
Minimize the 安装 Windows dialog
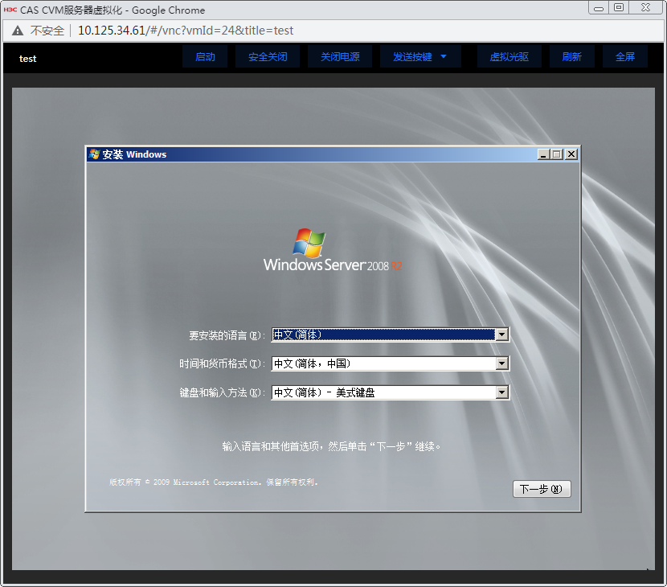coord(544,154)
